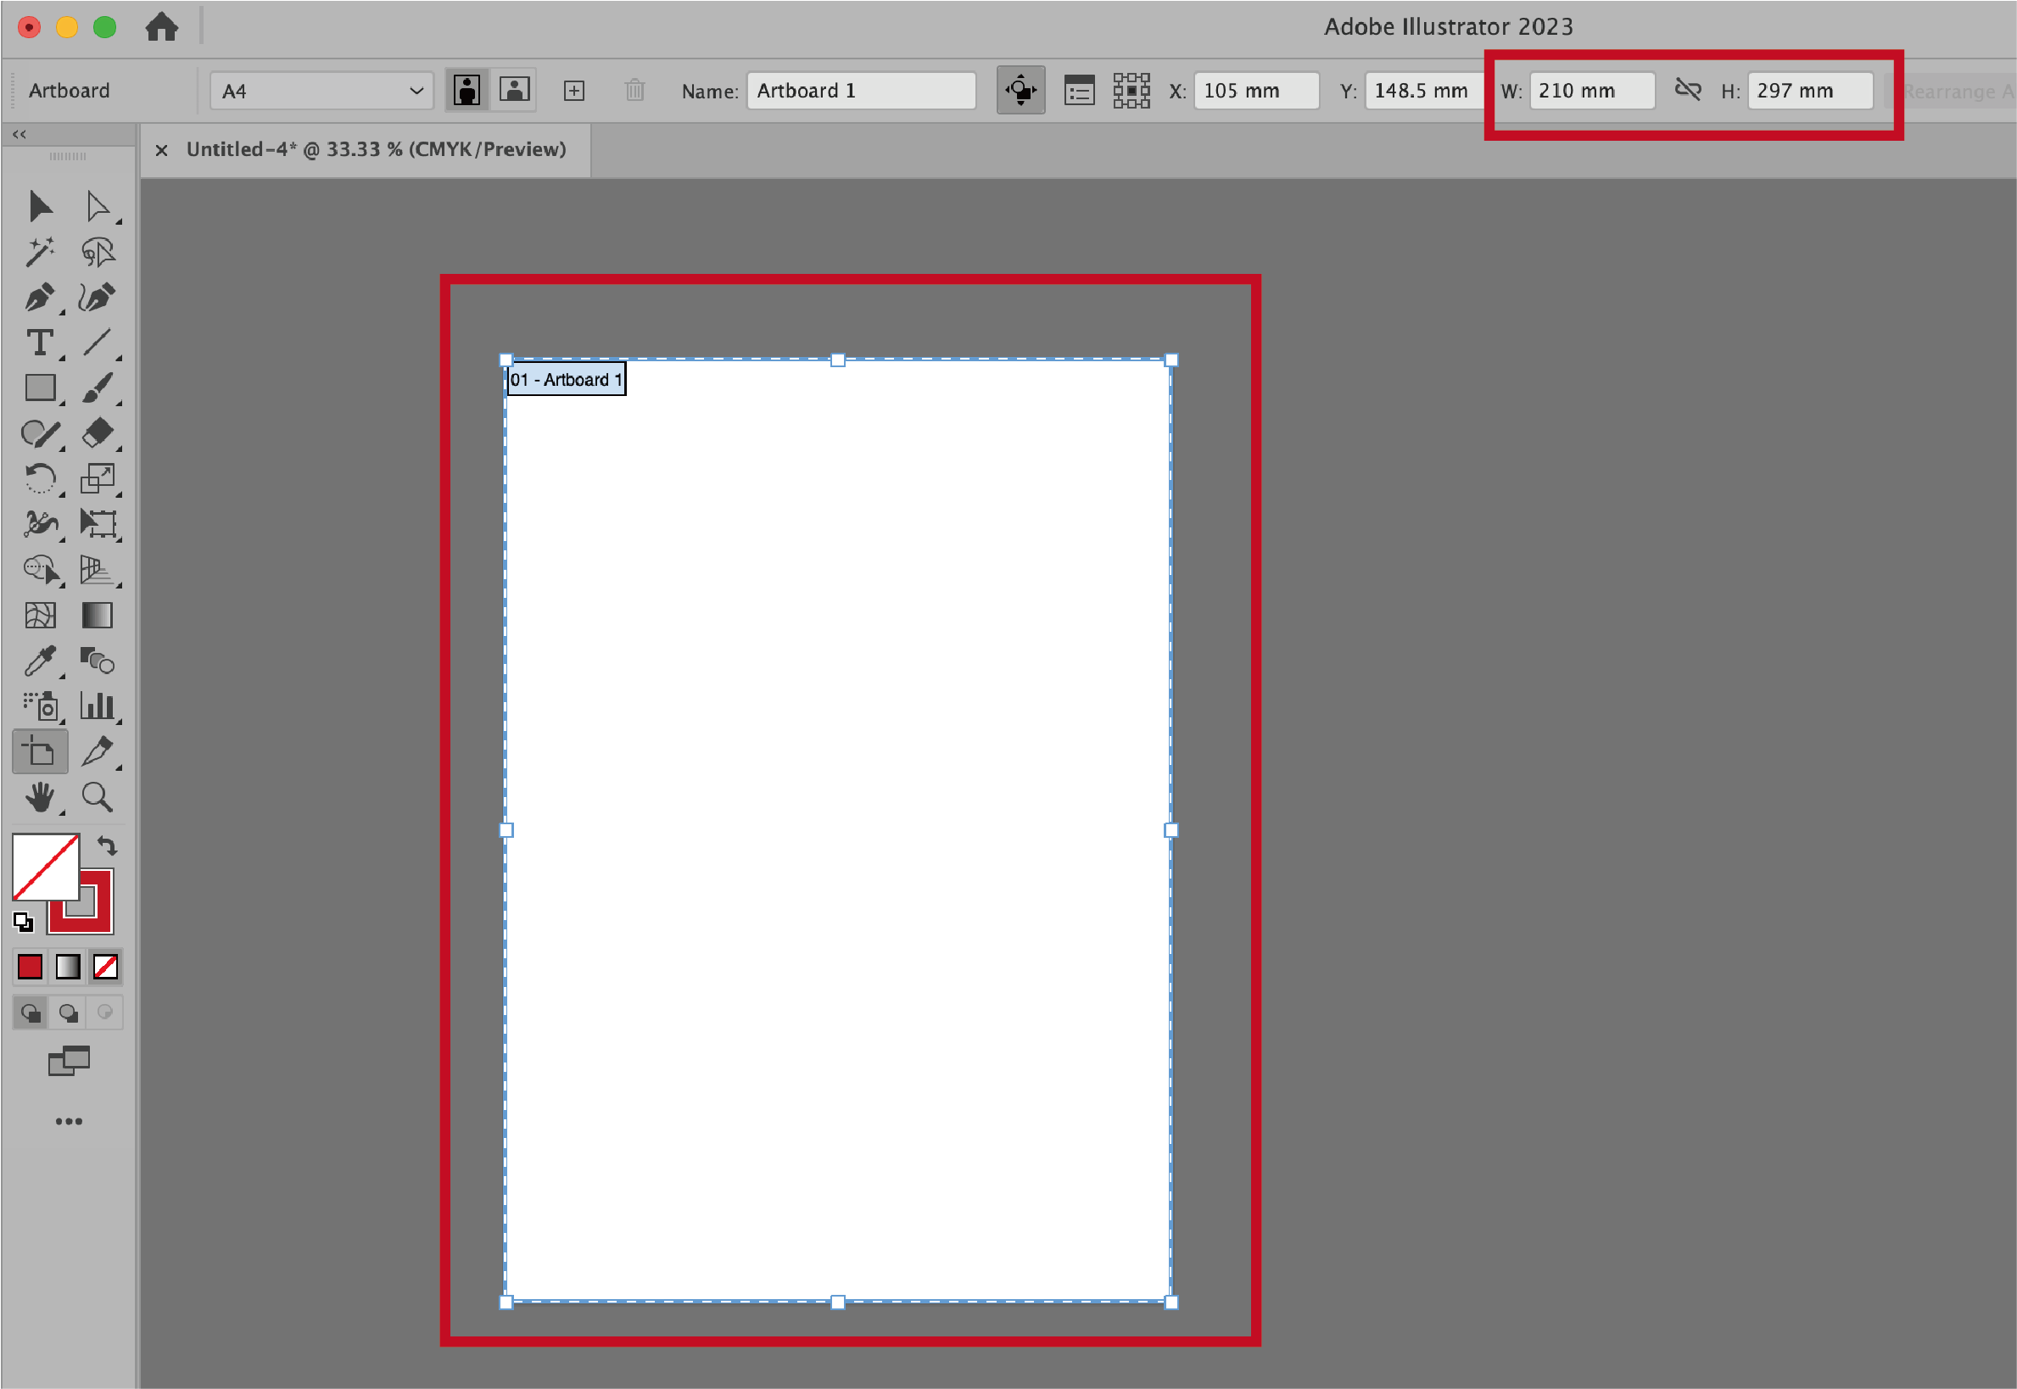Click the Home icon
This screenshot has width=2017, height=1389.
click(162, 27)
